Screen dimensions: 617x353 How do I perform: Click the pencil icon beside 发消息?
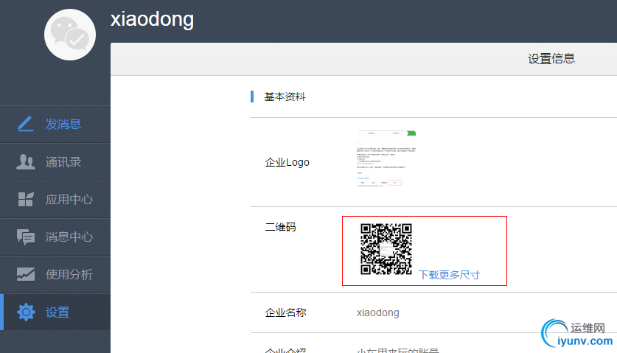click(x=26, y=124)
